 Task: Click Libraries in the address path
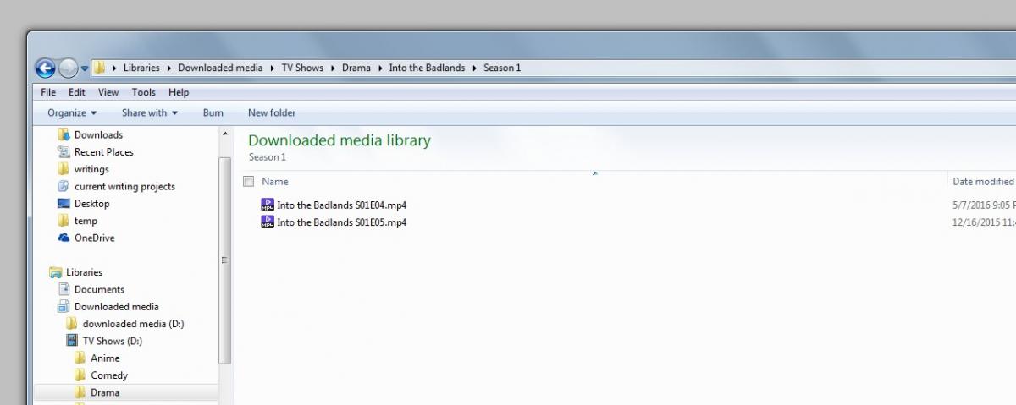[x=141, y=68]
